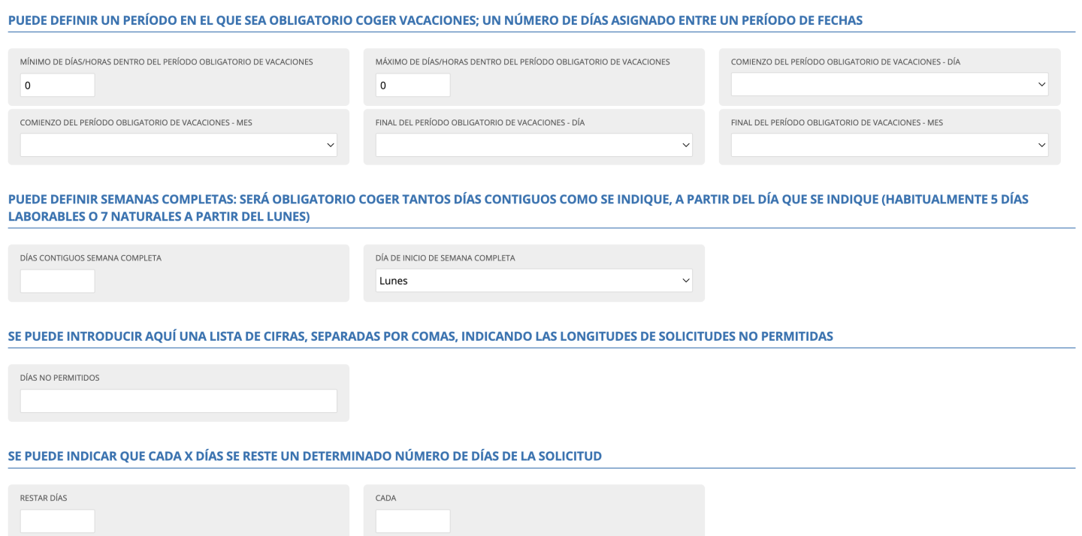Click the 'Días contiguos semana completa' label text

pos(90,258)
